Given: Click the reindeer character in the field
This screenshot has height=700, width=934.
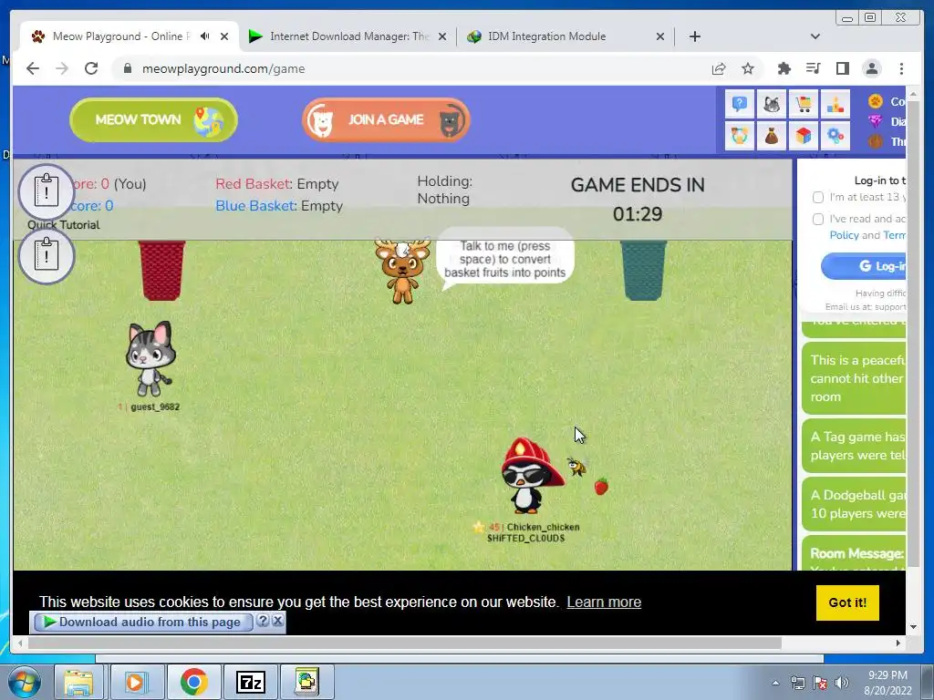Looking at the screenshot, I should point(402,271).
